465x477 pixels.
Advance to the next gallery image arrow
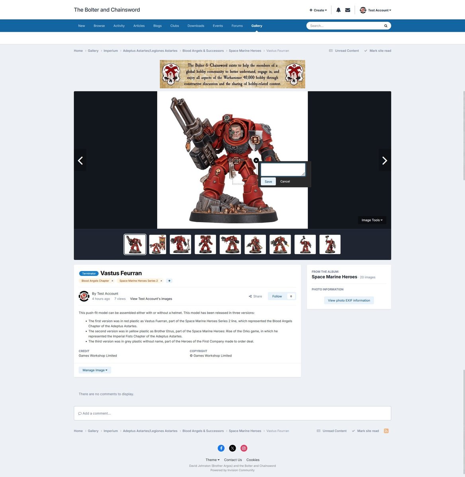tap(385, 160)
